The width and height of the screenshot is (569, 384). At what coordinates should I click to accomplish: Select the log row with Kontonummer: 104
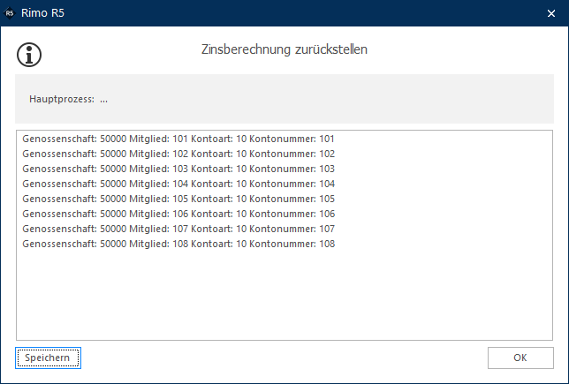tap(178, 184)
